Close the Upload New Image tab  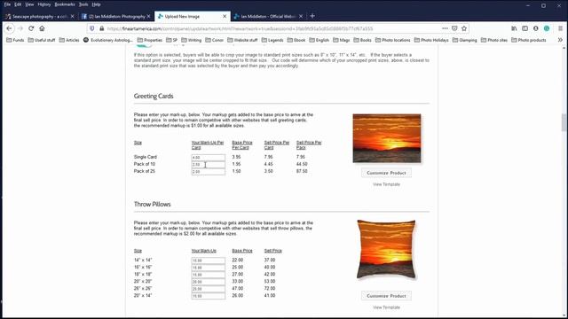(x=225, y=16)
